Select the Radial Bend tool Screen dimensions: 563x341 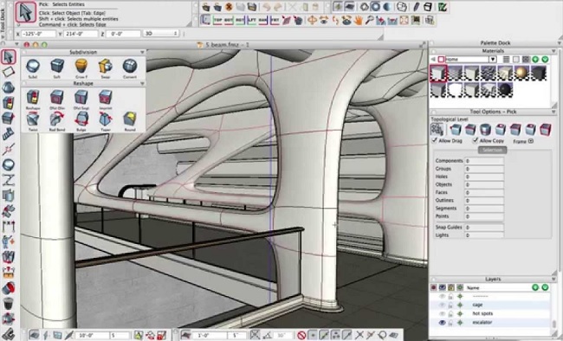pyautogui.click(x=56, y=119)
